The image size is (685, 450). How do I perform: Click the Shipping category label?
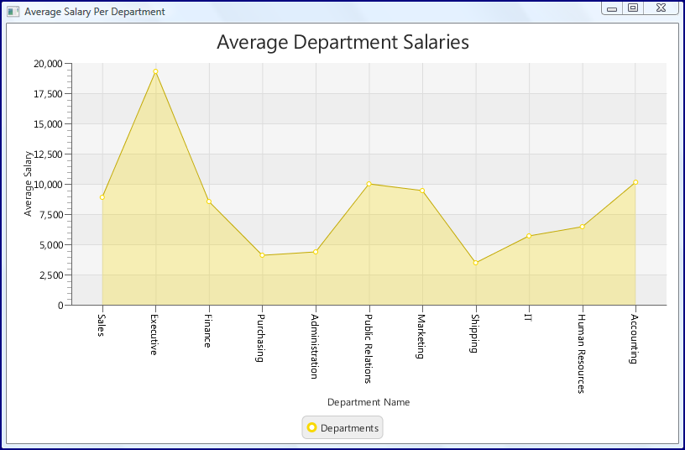click(x=475, y=333)
